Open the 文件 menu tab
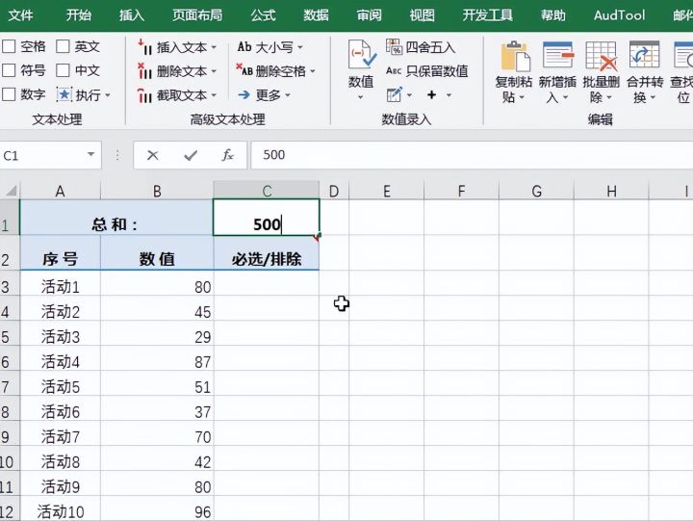The height and width of the screenshot is (521, 693). click(20, 15)
